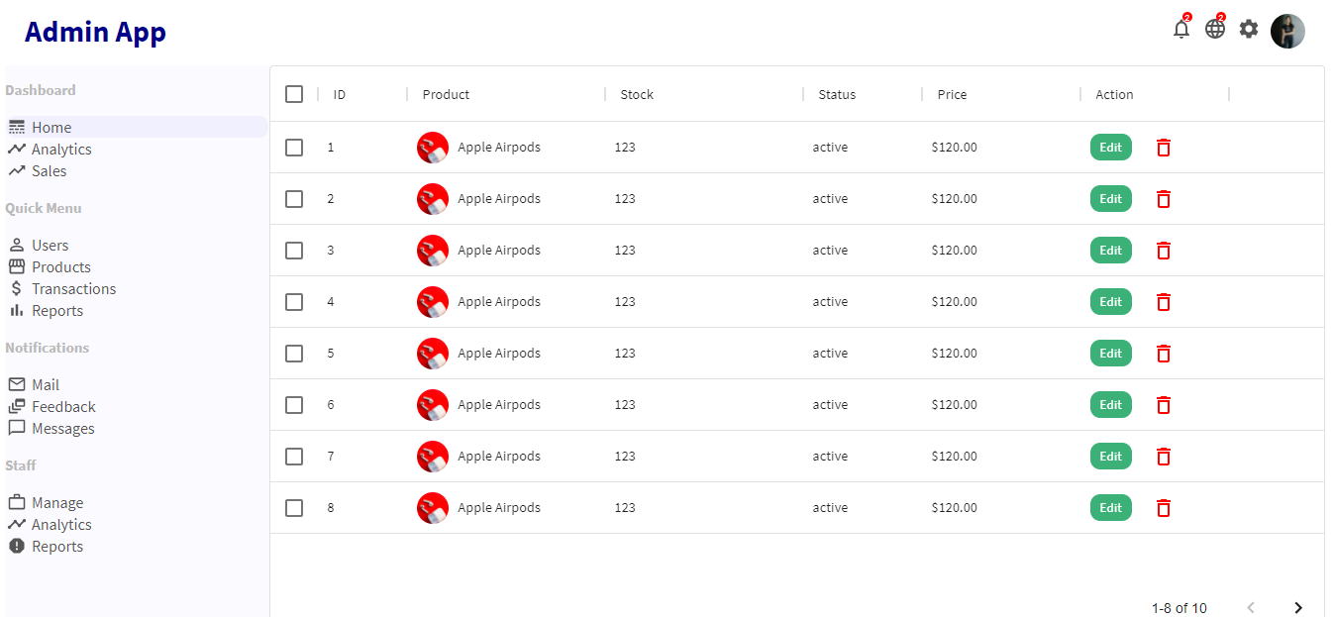This screenshot has width=1333, height=617.
Task: Click the exclamation icon beside Staff Reports
Action: (x=16, y=547)
